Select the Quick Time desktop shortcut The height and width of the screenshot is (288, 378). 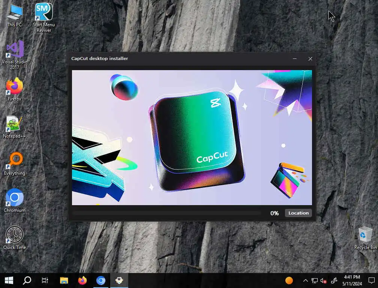point(15,238)
